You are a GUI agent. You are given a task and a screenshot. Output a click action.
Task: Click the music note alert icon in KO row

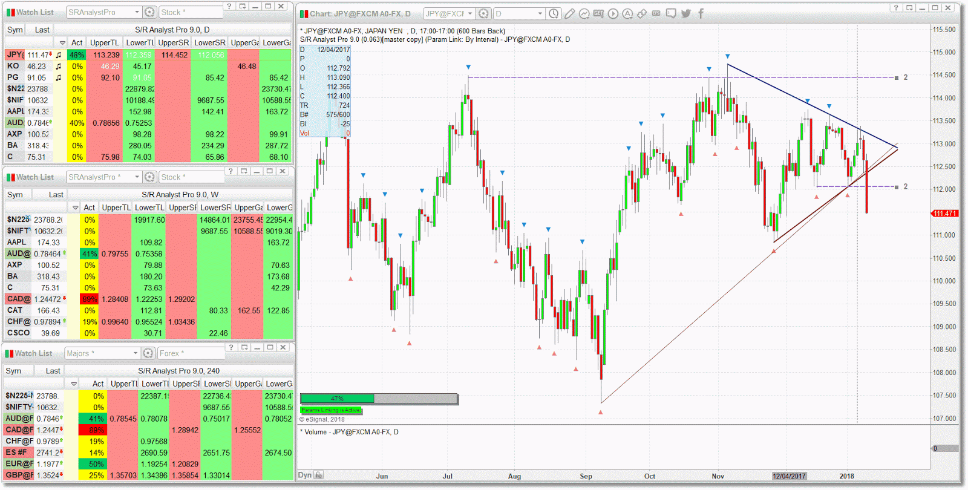click(x=59, y=67)
